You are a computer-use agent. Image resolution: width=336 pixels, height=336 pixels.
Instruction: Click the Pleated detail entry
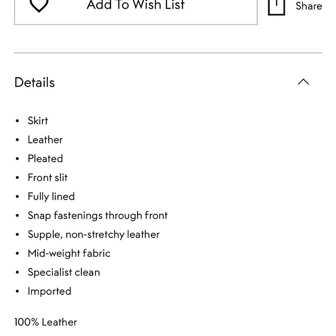(x=45, y=159)
